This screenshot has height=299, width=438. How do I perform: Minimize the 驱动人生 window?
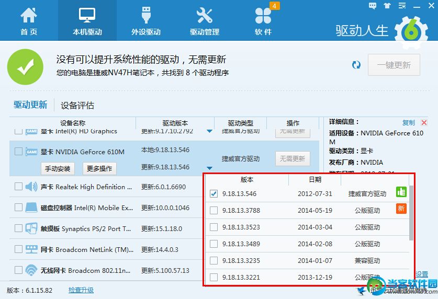417,6
